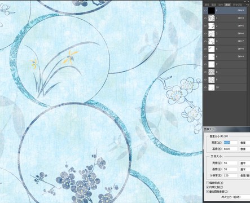250x203 pixels.
Task: Uncheck Constrain Proportions (约束比例) checkbox
Action: [208, 187]
